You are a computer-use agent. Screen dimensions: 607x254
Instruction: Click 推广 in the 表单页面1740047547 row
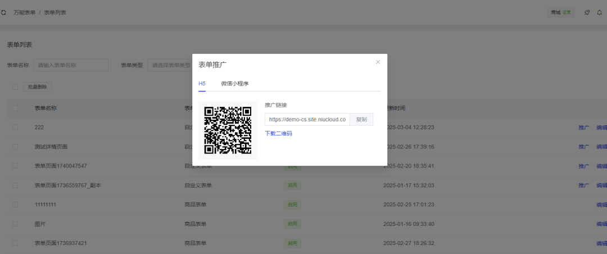click(x=584, y=166)
